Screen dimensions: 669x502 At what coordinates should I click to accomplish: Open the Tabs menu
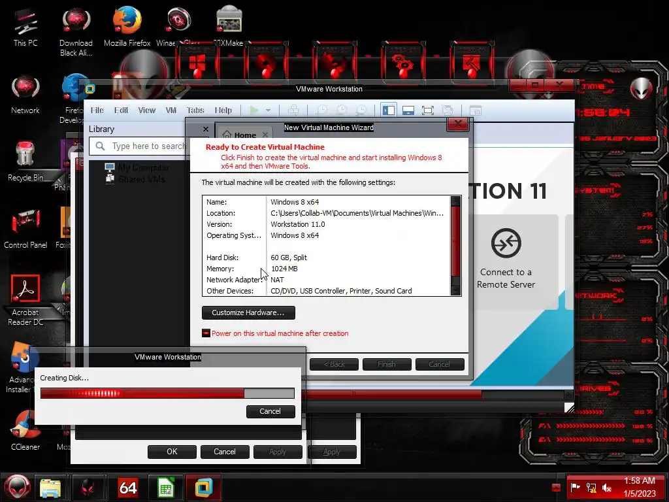[x=195, y=110]
